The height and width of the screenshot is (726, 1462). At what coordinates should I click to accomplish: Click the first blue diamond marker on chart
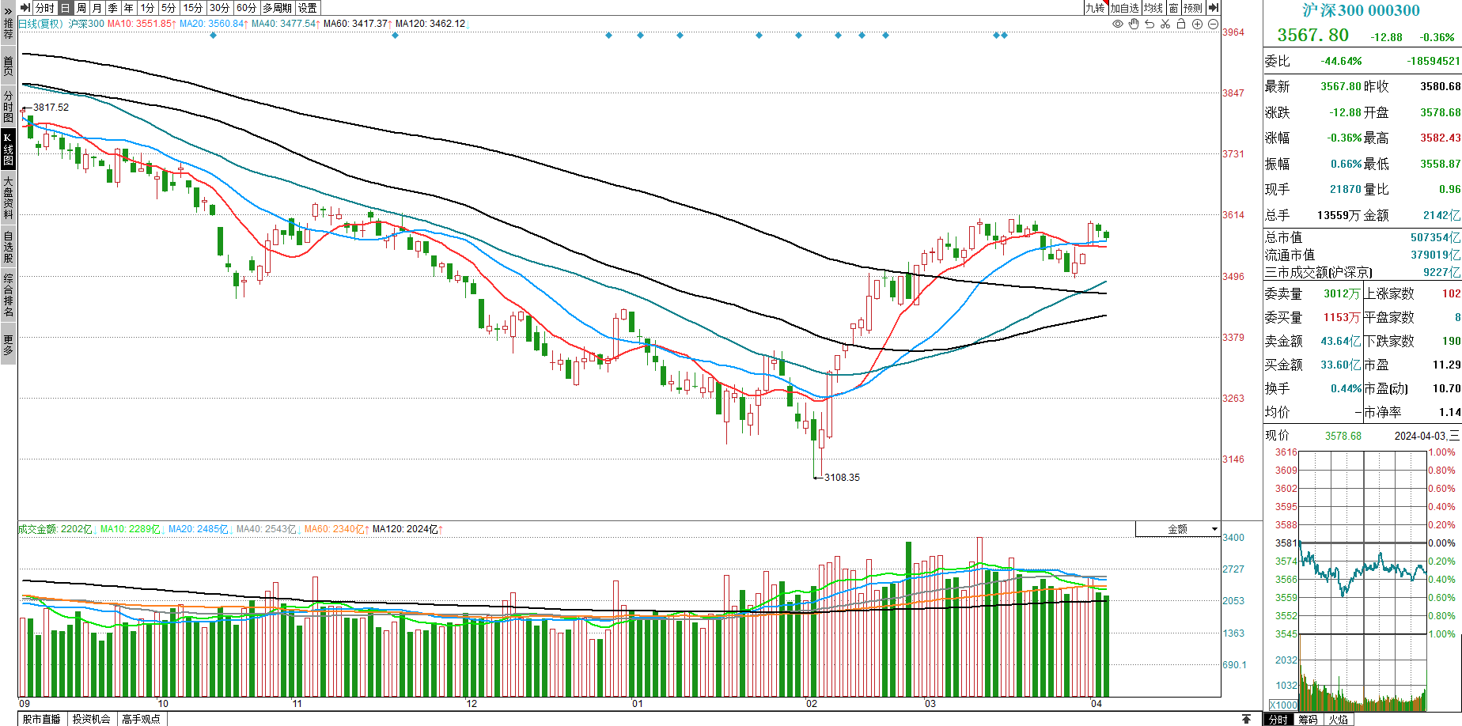(x=213, y=36)
